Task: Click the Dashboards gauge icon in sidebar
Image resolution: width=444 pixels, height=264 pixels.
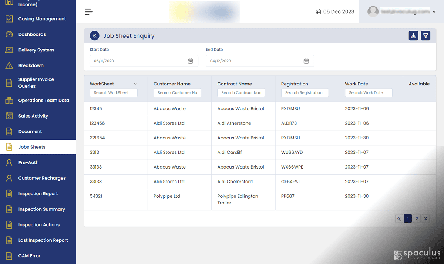Action: pos(9,34)
